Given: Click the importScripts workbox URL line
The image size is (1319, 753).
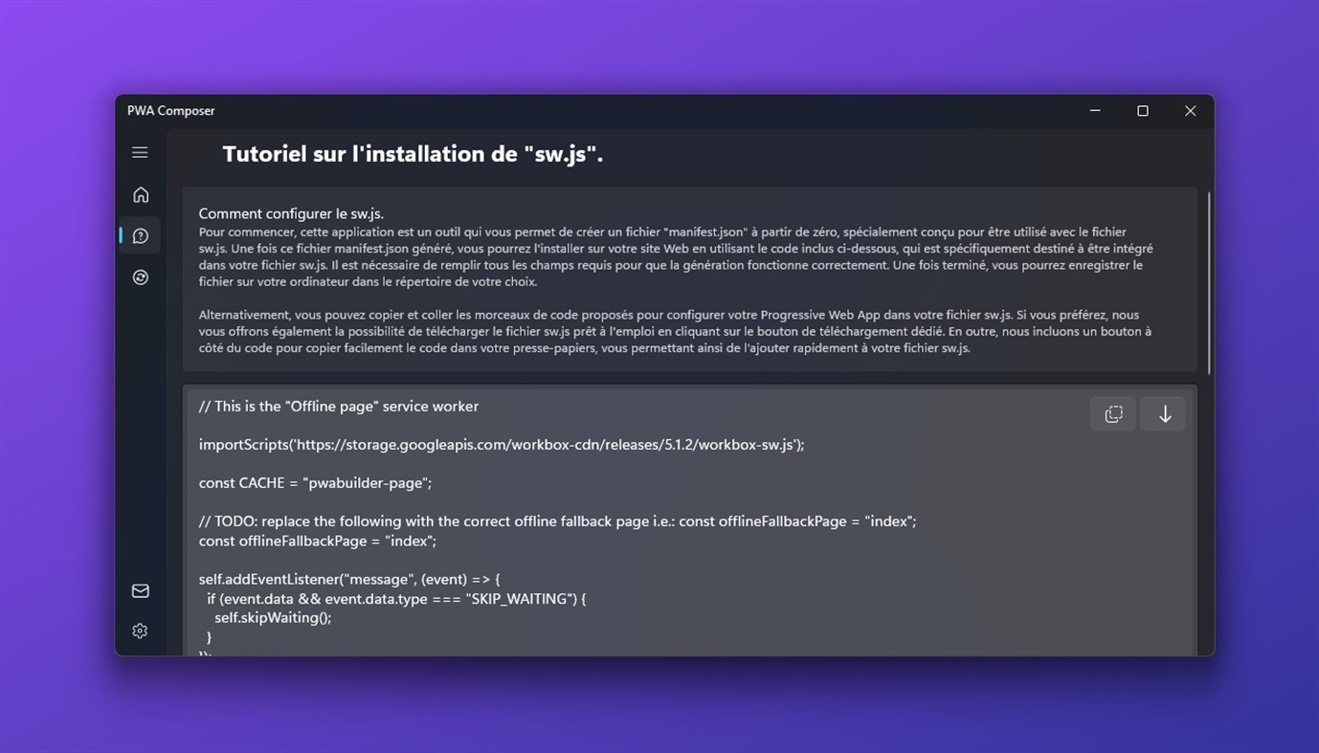Looking at the screenshot, I should click(502, 445).
